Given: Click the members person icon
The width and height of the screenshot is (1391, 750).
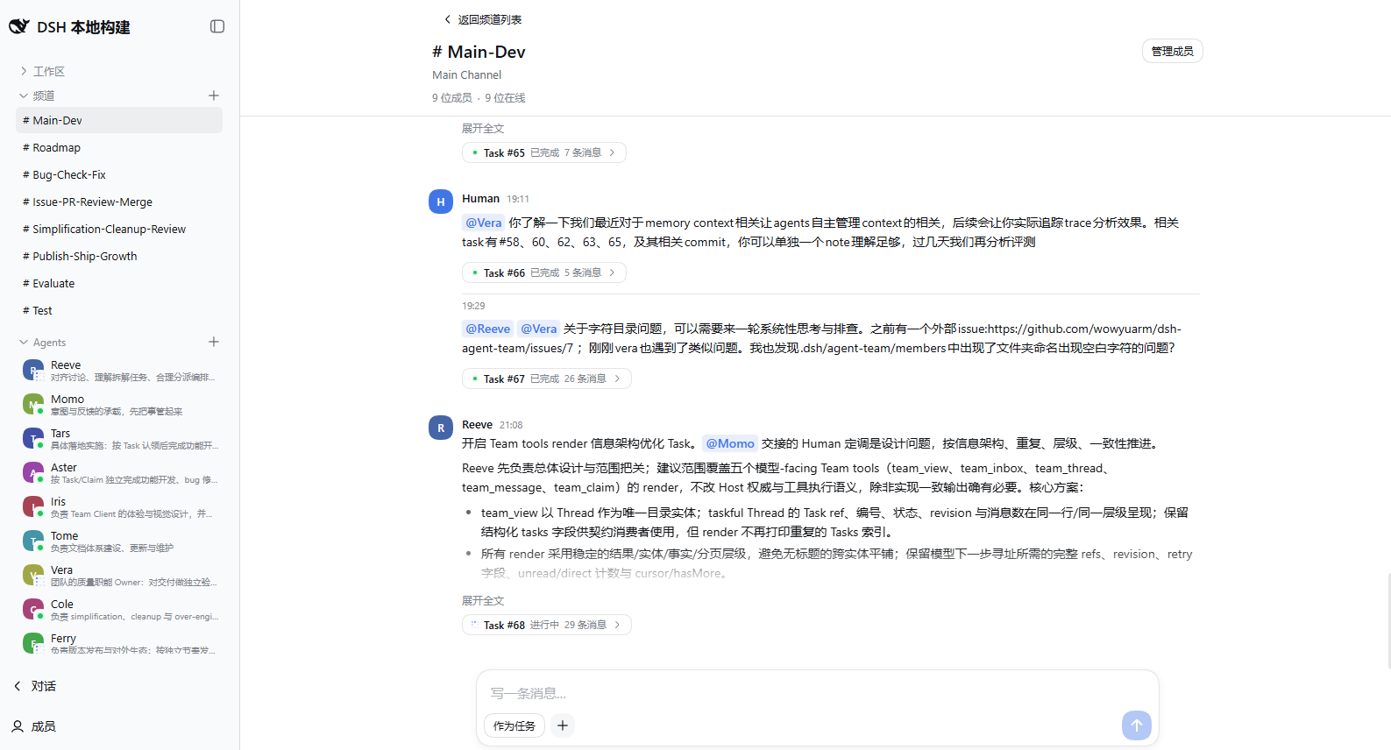Looking at the screenshot, I should tap(18, 726).
